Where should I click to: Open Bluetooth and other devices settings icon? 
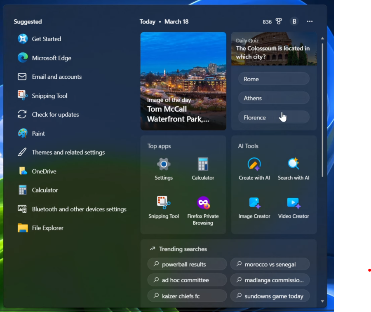(22, 209)
